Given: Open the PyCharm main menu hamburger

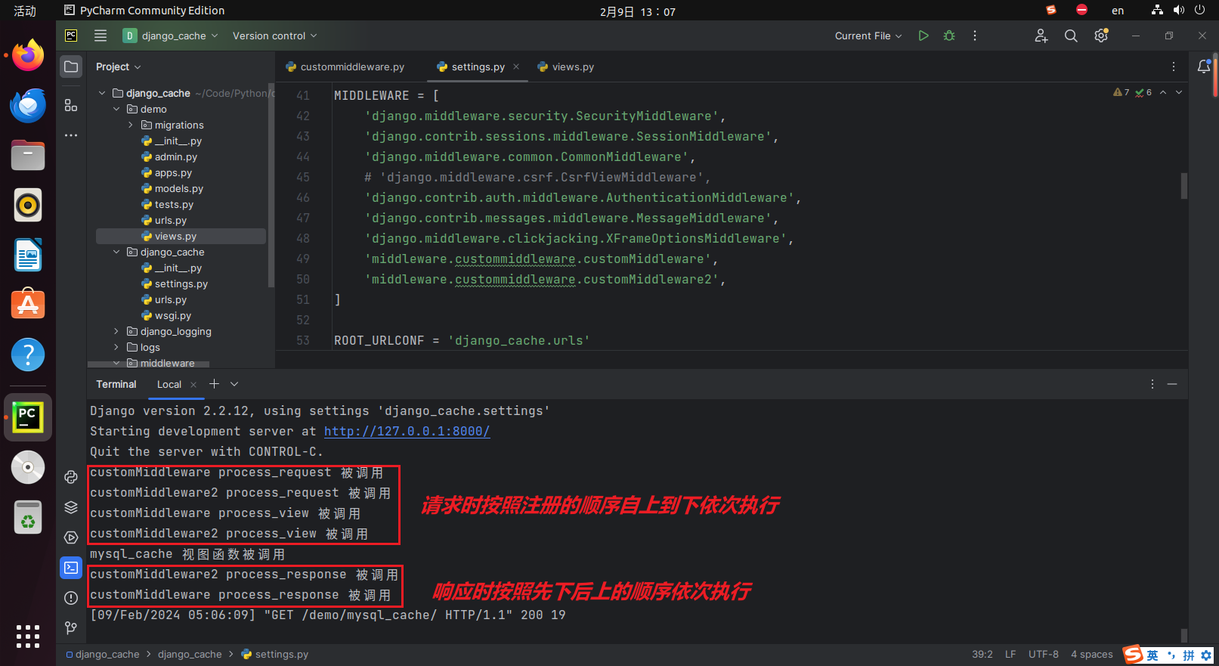Looking at the screenshot, I should click(x=100, y=36).
